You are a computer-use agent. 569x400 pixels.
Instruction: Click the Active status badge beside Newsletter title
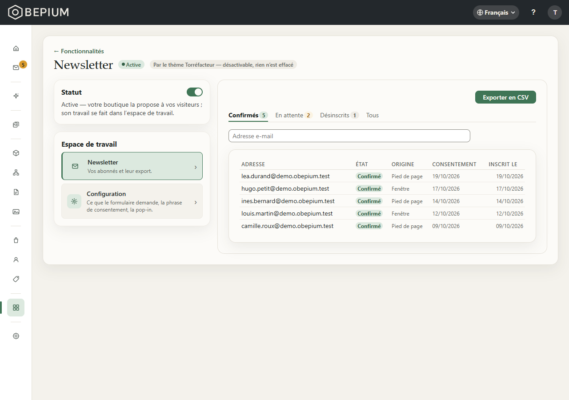pos(131,65)
